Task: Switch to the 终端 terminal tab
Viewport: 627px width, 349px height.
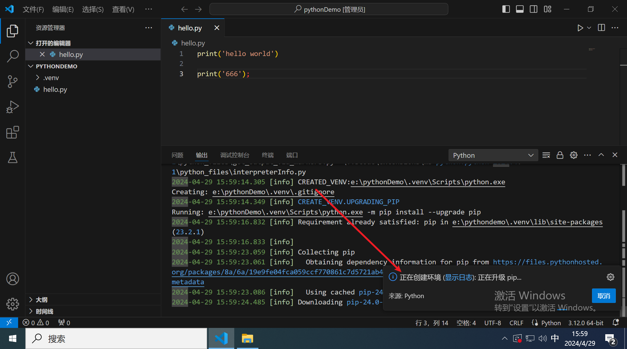Action: tap(267, 155)
